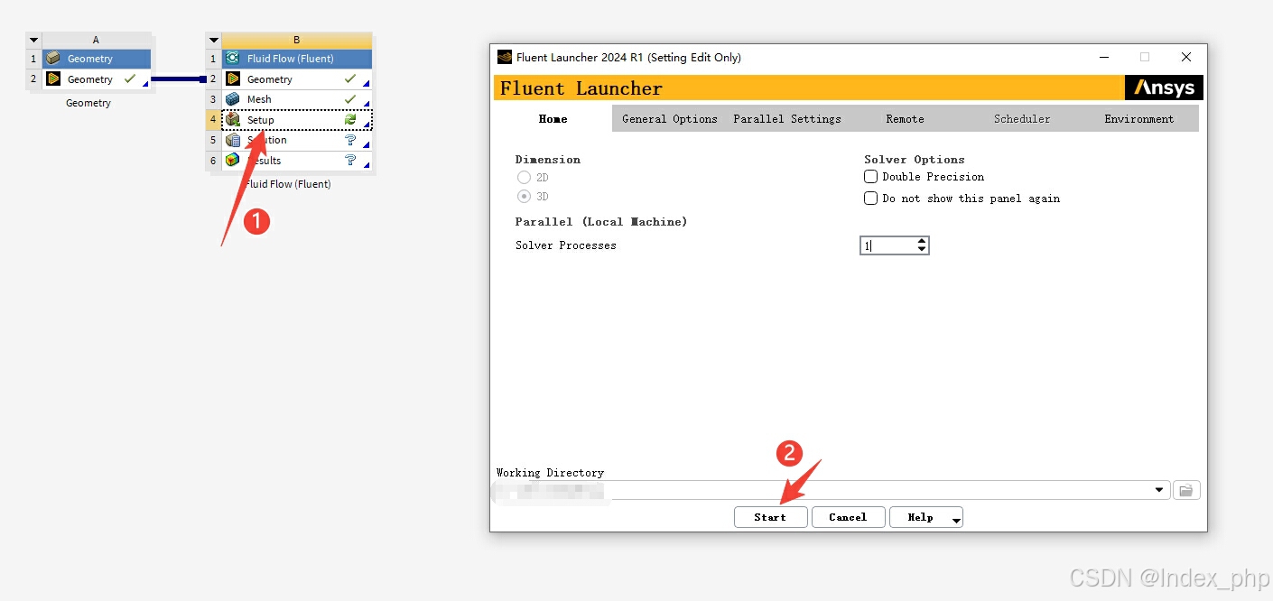The image size is (1273, 601).
Task: Click the Geometry system name label below A
Action: [88, 103]
